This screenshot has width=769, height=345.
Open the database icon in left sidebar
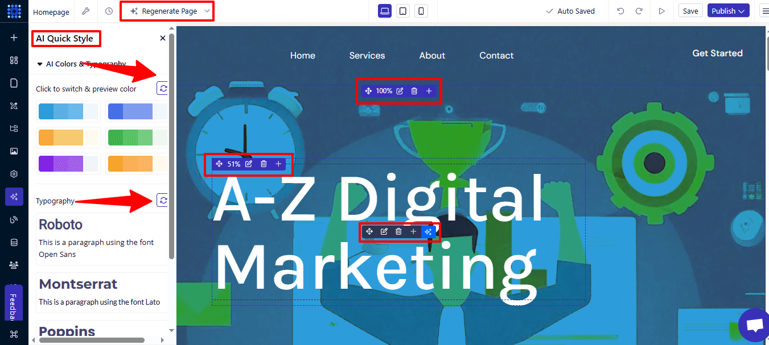click(14, 242)
